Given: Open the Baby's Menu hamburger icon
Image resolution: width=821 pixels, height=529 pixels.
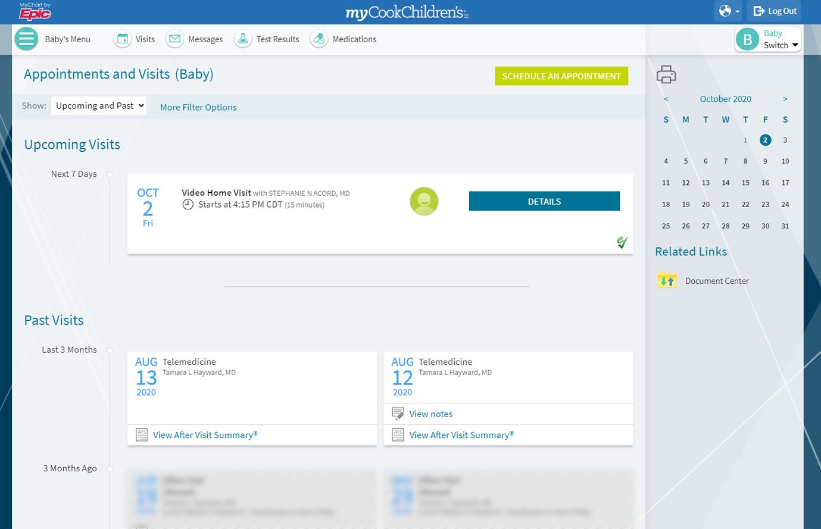Looking at the screenshot, I should [26, 39].
